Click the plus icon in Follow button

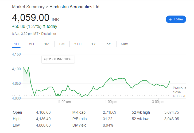[x=170, y=19]
